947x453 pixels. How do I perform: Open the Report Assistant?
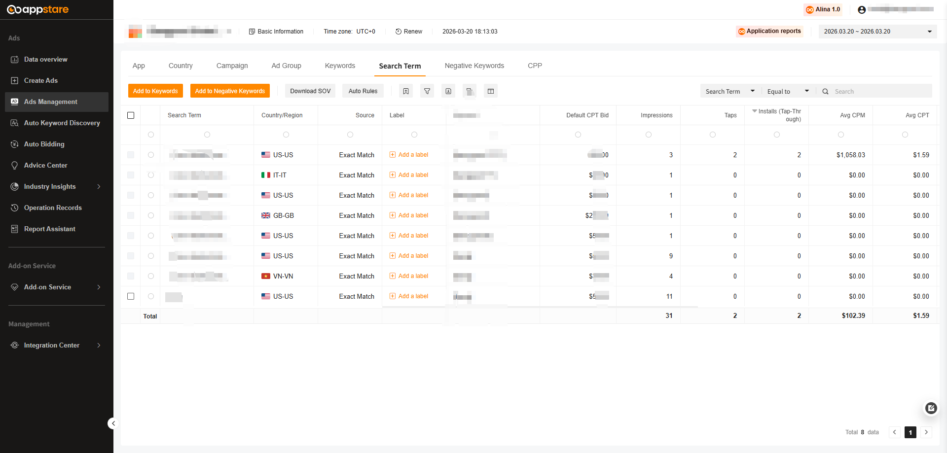(x=49, y=229)
